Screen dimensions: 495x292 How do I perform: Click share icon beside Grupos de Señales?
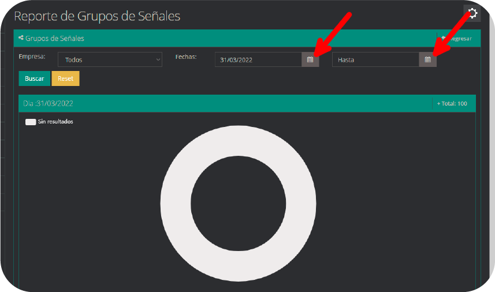(x=21, y=38)
